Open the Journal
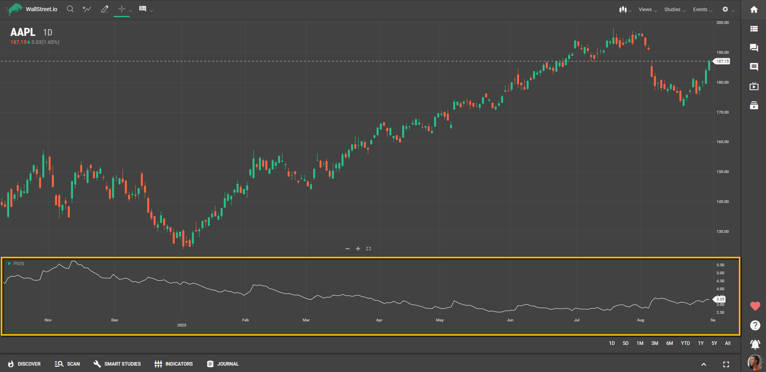The height and width of the screenshot is (372, 766). (223, 364)
